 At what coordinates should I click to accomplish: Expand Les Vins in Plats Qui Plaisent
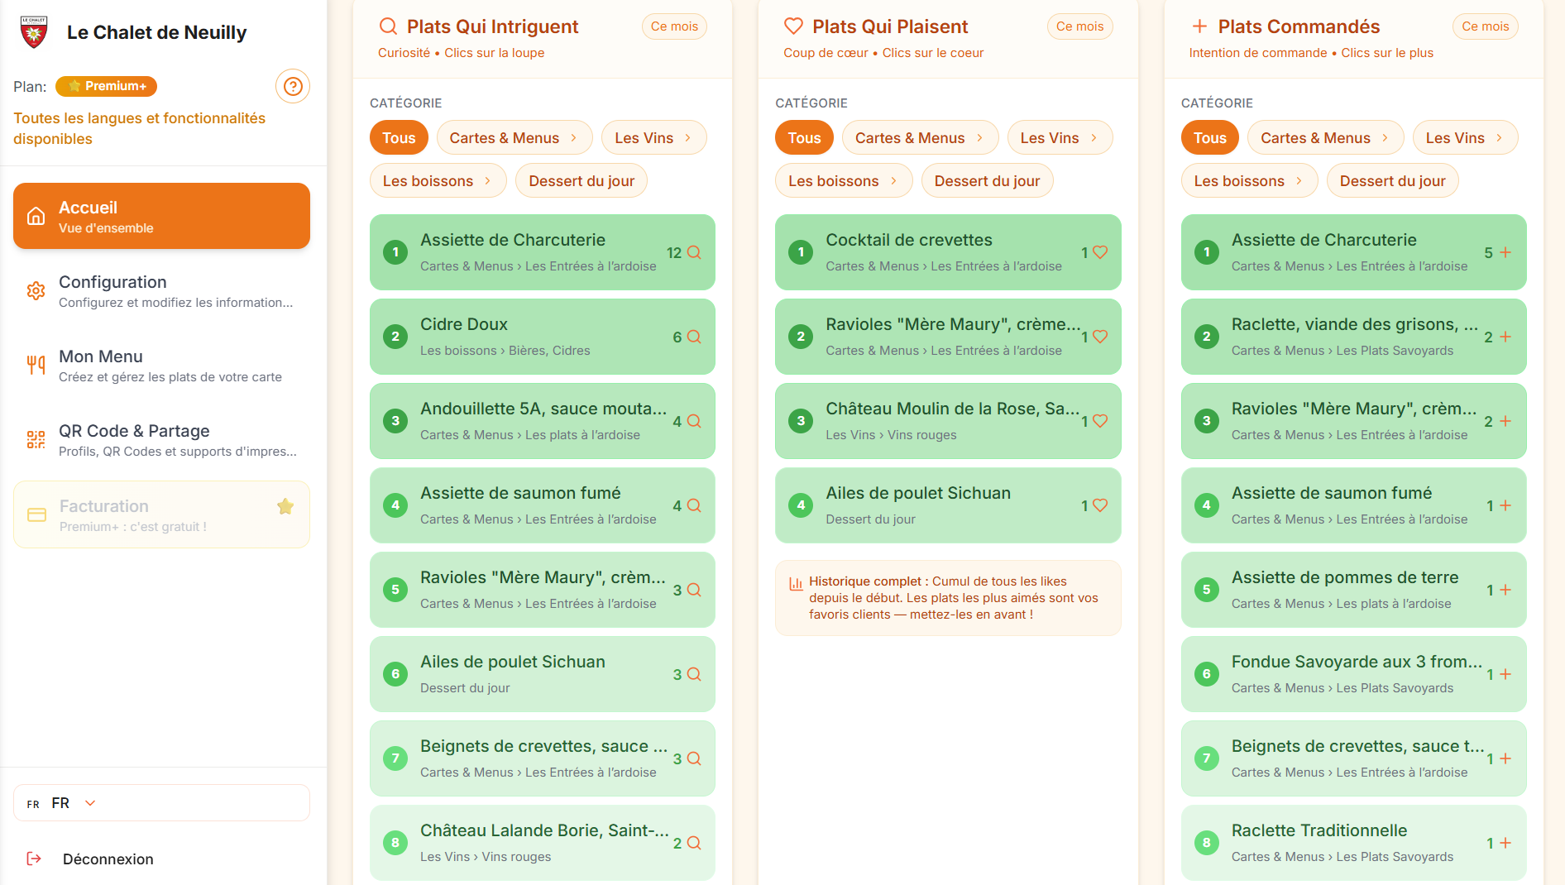(x=1060, y=137)
